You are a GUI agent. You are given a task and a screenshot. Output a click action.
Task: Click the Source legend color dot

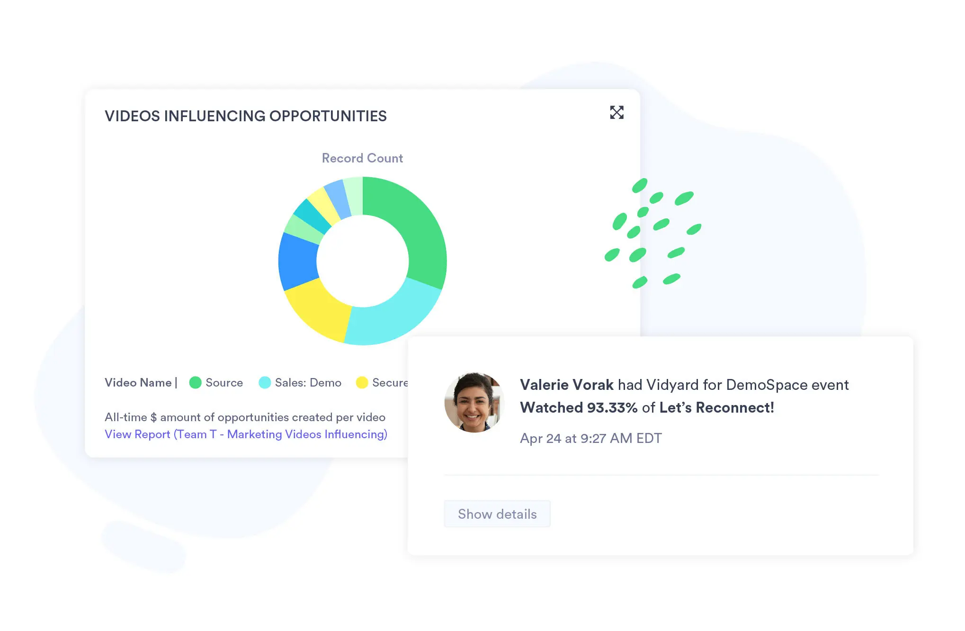(x=194, y=382)
